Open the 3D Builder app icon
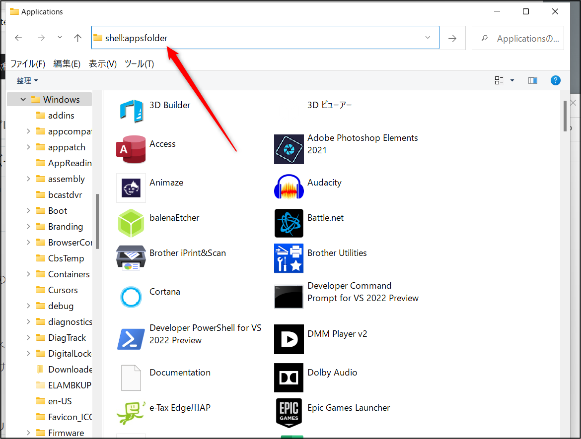This screenshot has width=581, height=439. (x=131, y=111)
